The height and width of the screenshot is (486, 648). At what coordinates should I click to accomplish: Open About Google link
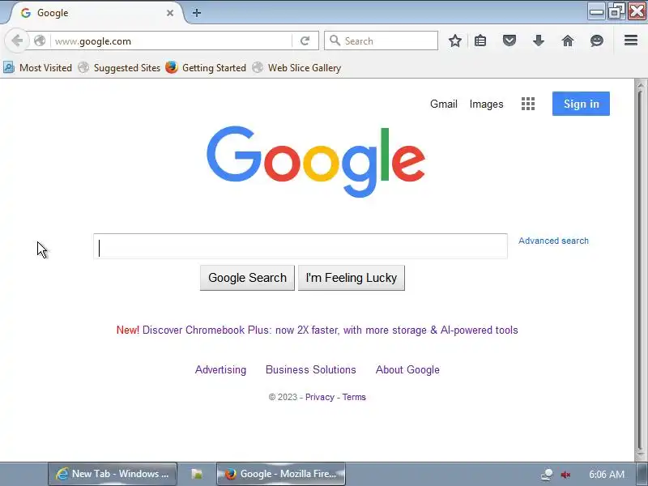coord(407,369)
